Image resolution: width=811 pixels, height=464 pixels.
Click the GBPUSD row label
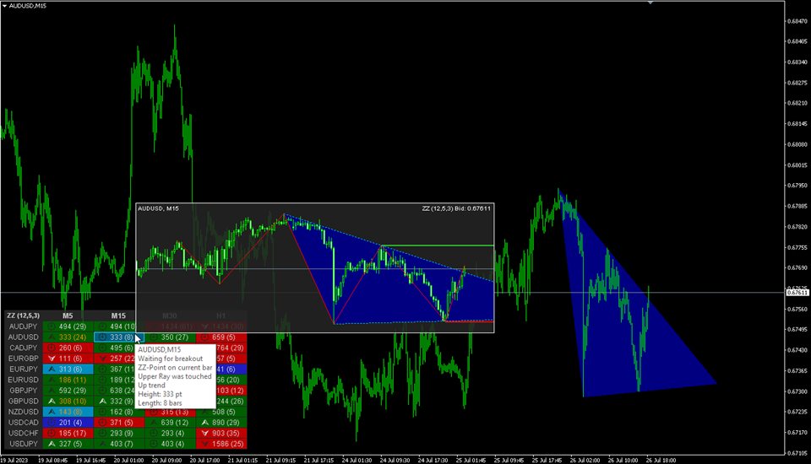pos(24,401)
